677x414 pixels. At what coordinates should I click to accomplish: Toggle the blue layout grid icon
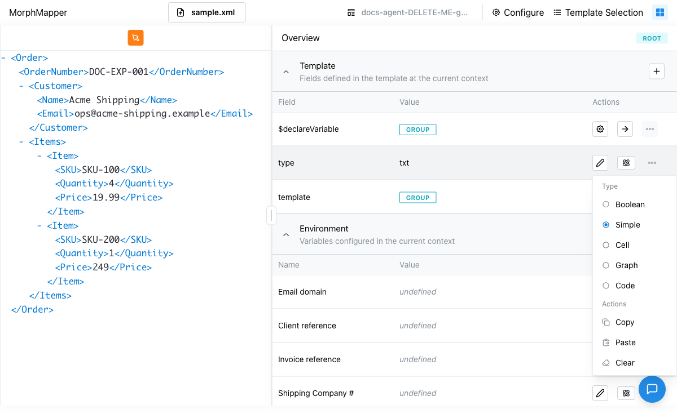660,12
